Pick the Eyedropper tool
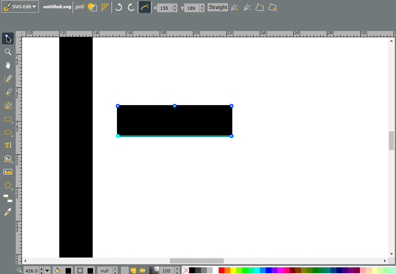 8,212
